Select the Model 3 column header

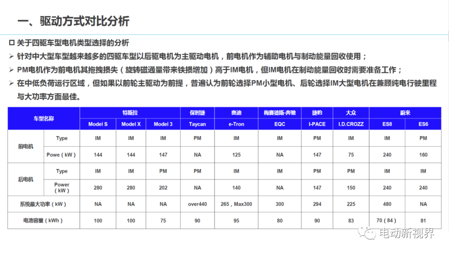[163, 124]
